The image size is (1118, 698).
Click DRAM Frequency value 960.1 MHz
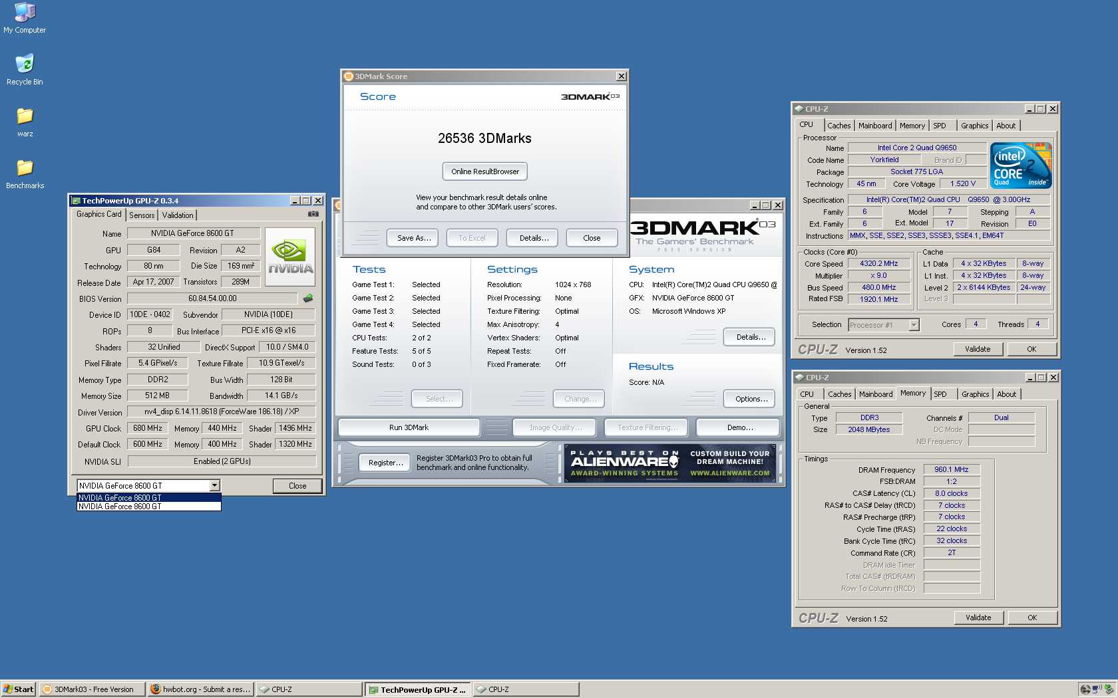[x=952, y=469]
